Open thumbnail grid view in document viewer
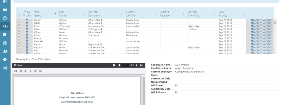The height and width of the screenshot is (105, 281). point(16,71)
